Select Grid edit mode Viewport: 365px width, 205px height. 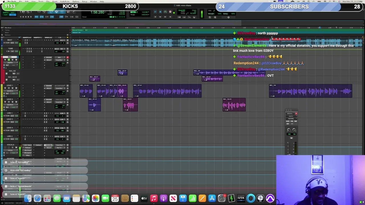13,15
